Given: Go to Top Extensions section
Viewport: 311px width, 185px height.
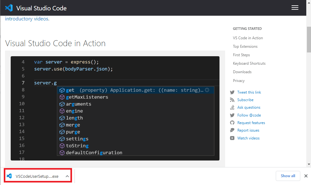Looking at the screenshot, I should coord(245,46).
